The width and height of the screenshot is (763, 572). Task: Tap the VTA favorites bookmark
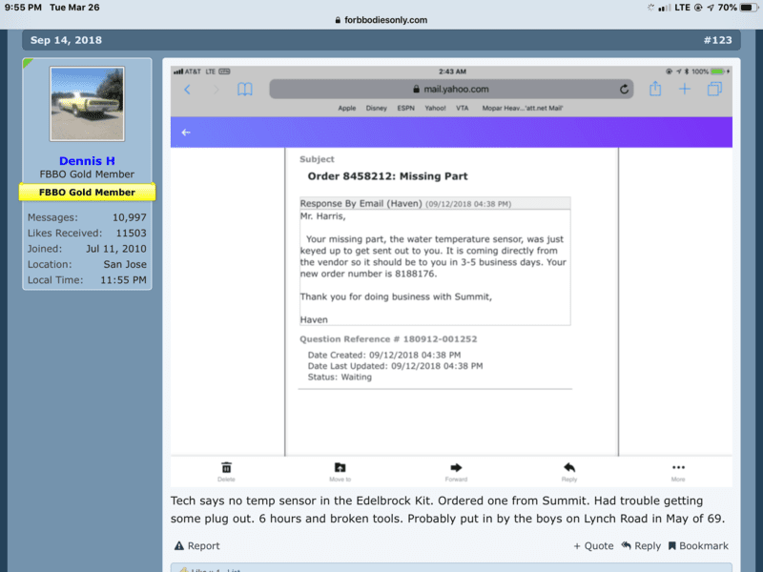[463, 108]
